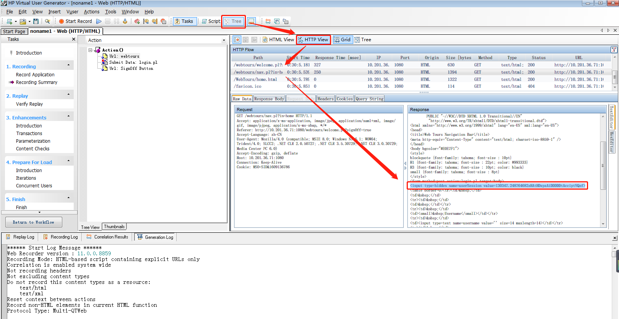Switch to Script view from the toolbar
The image size is (619, 319).
pyautogui.click(x=211, y=21)
